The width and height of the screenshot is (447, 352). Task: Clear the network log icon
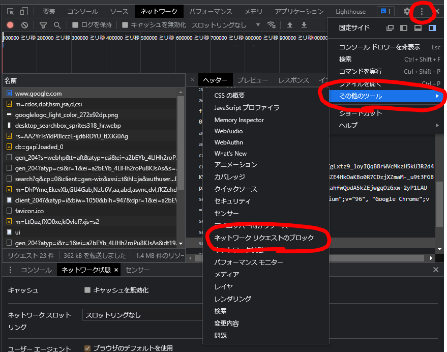point(25,25)
